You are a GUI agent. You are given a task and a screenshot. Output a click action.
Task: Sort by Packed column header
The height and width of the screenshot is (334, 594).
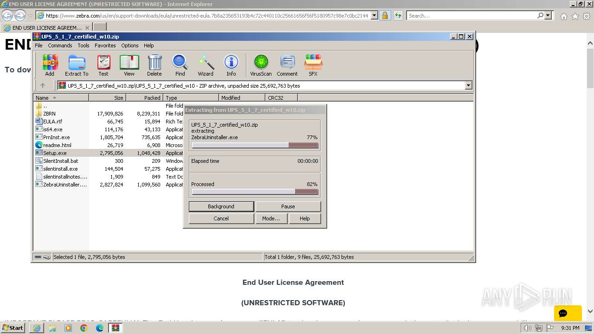pos(144,98)
